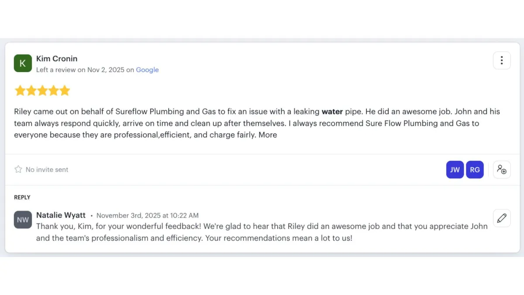Click Kim Cronin's green K avatar
524x295 pixels.
[x=23, y=63]
